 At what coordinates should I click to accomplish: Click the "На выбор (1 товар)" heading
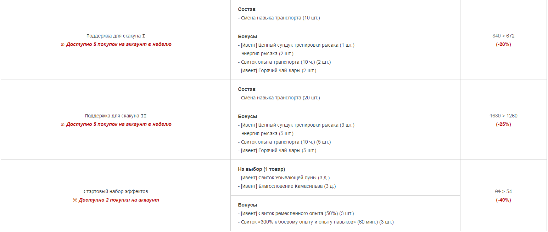click(262, 169)
